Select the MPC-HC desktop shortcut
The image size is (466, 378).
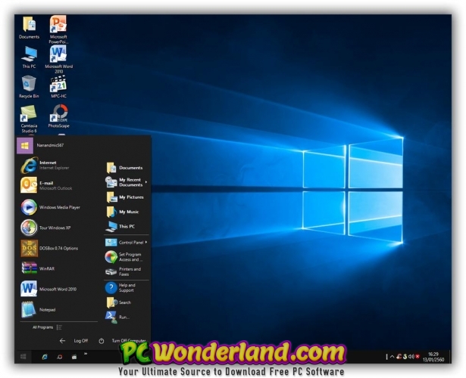[x=58, y=87]
